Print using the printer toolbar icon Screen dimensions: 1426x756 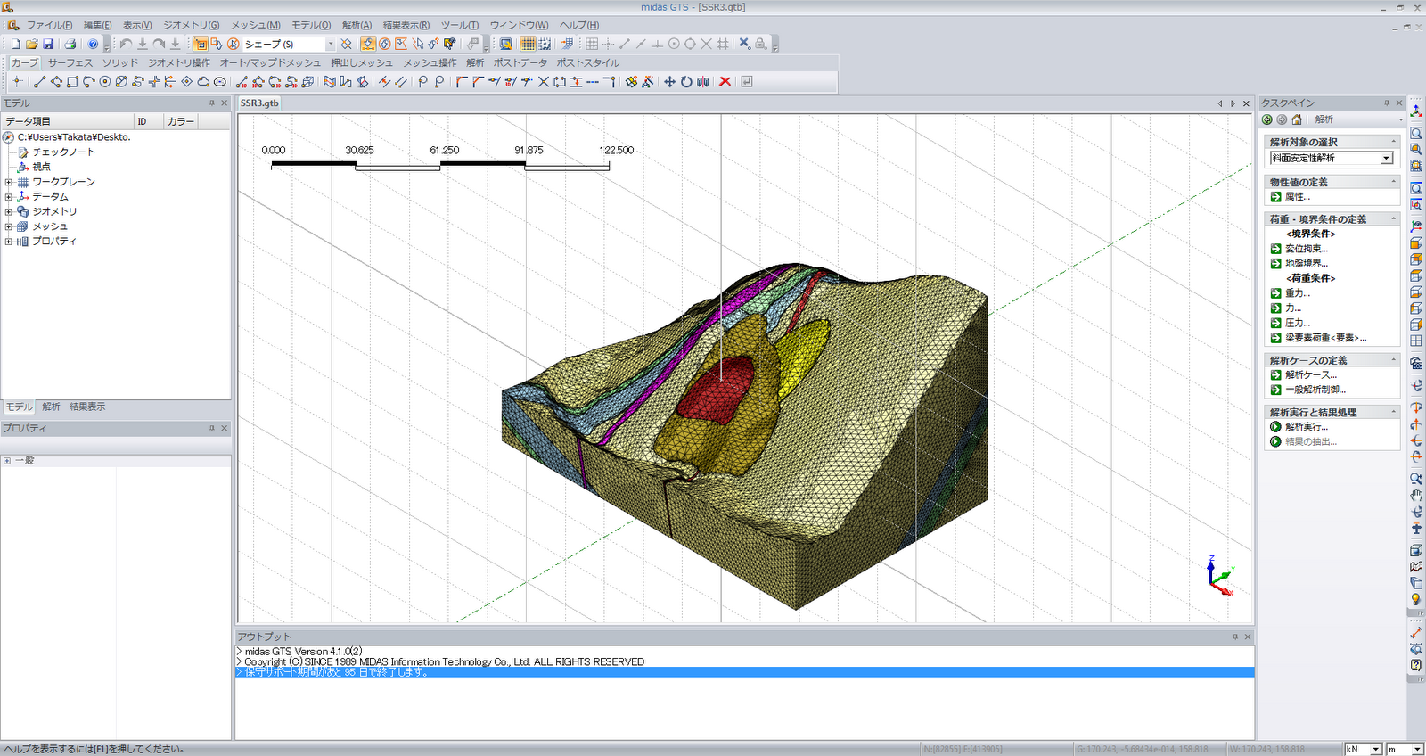70,44
